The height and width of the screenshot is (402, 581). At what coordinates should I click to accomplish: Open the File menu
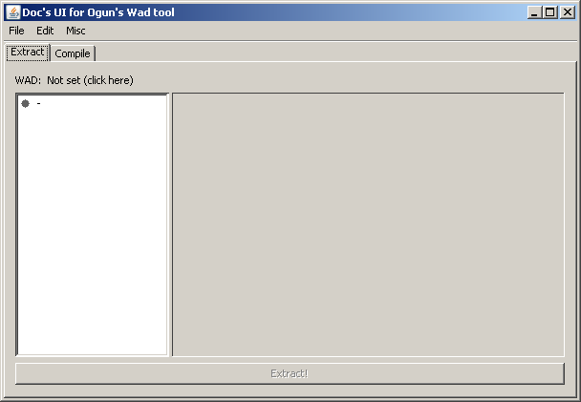point(16,31)
